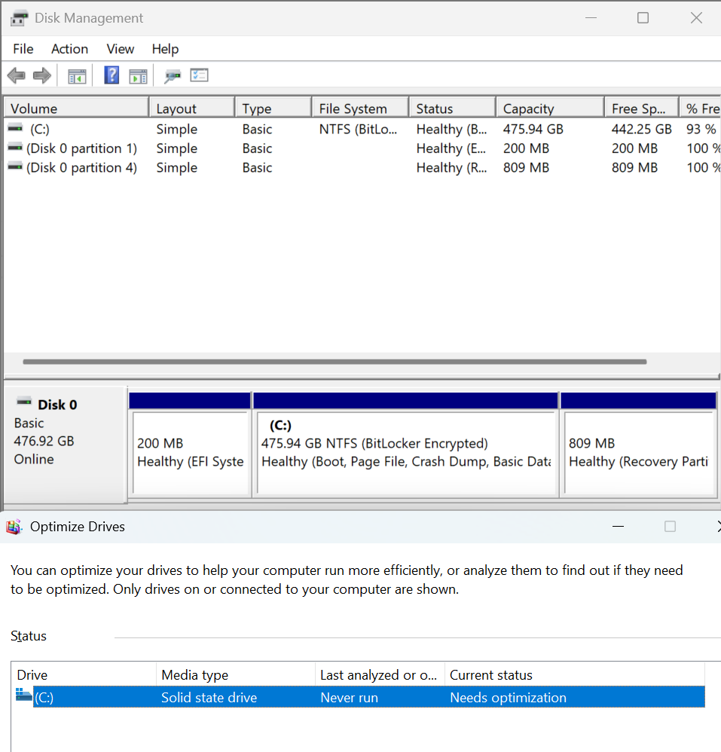Open the Help menu
Image resolution: width=721 pixels, height=752 pixels.
click(166, 49)
